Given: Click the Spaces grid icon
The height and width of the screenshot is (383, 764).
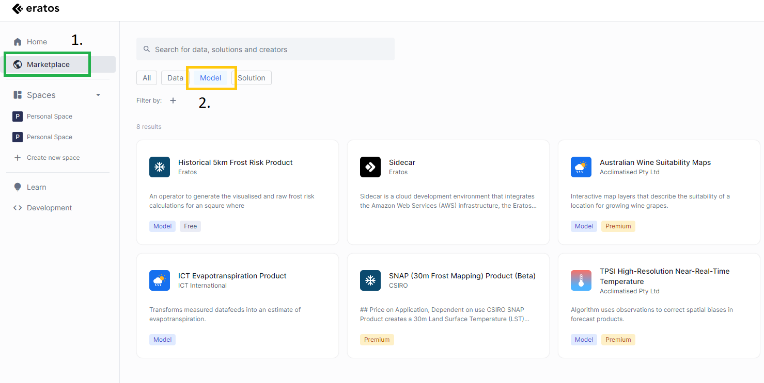Looking at the screenshot, I should [x=18, y=95].
